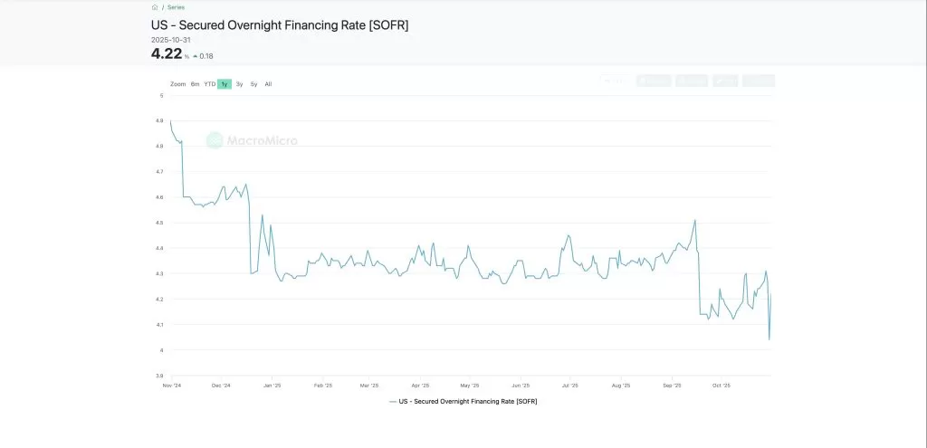
Task: Click the MacroMicro watermark logo
Action: pos(252,140)
